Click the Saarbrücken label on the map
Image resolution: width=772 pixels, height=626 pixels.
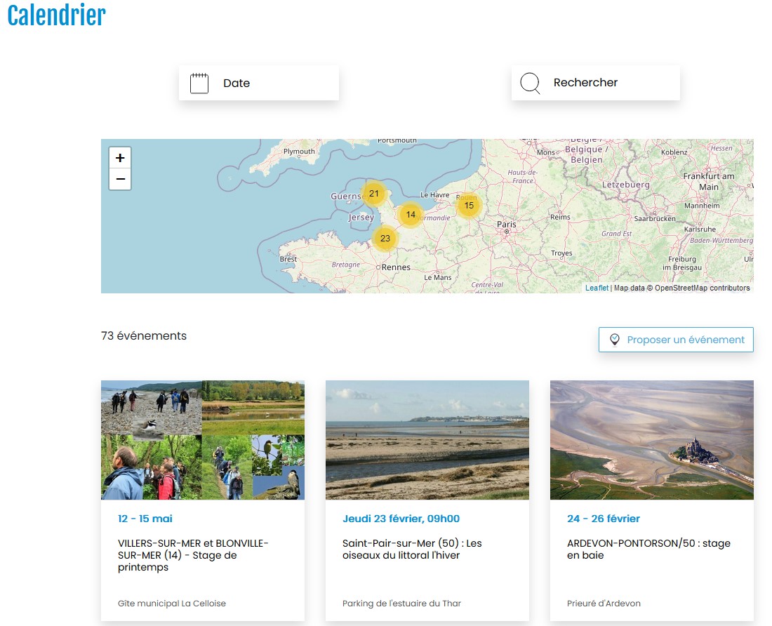click(654, 218)
